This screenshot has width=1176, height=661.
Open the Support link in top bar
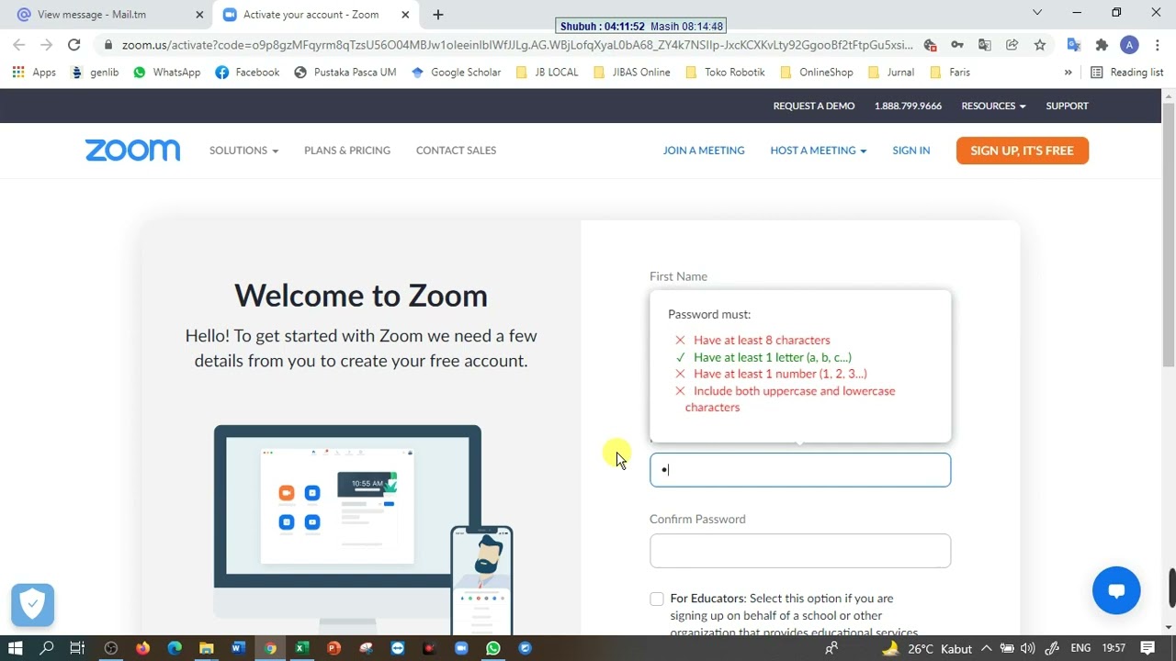[1067, 106]
